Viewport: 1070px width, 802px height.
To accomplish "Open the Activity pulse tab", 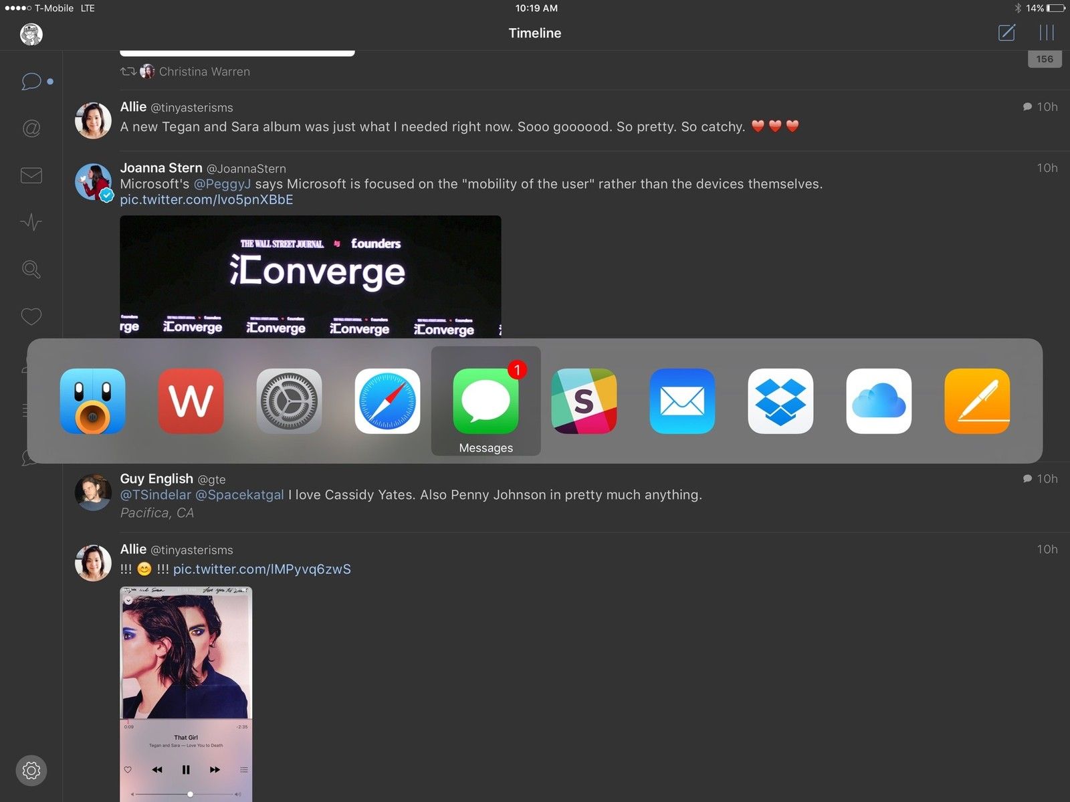I will (x=31, y=222).
